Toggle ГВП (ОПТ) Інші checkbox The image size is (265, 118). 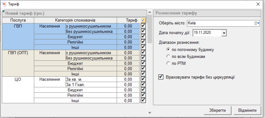[143, 74]
